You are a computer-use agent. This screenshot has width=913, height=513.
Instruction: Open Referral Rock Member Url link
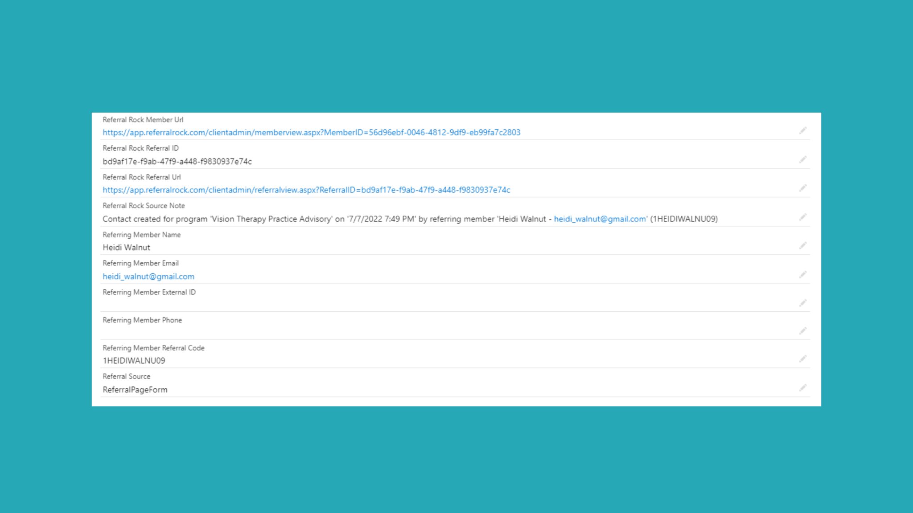[312, 132]
